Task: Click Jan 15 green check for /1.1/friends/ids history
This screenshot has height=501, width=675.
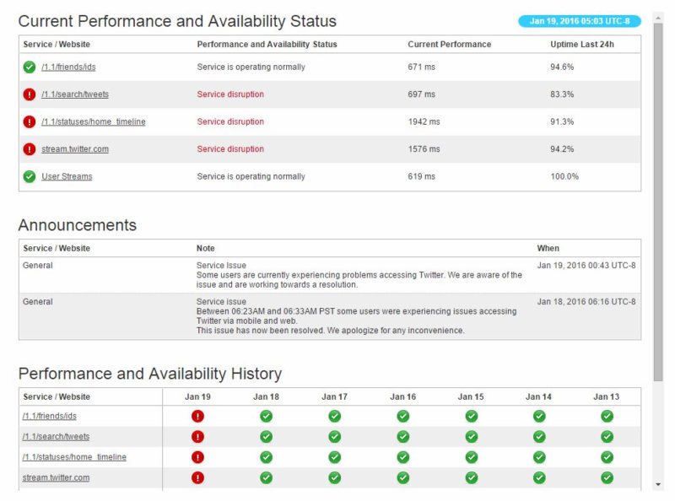Action: click(x=471, y=416)
